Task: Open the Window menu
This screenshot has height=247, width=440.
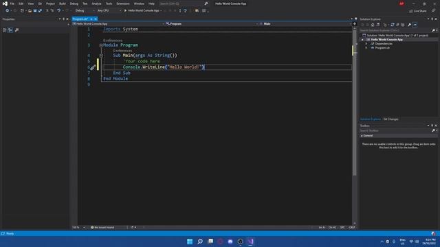Action: pos(139,3)
